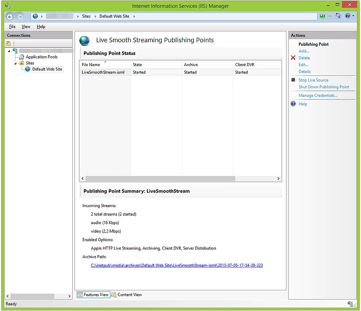Click the Home icon in toolbar
The height and width of the screenshot is (311, 361).
[338, 16]
